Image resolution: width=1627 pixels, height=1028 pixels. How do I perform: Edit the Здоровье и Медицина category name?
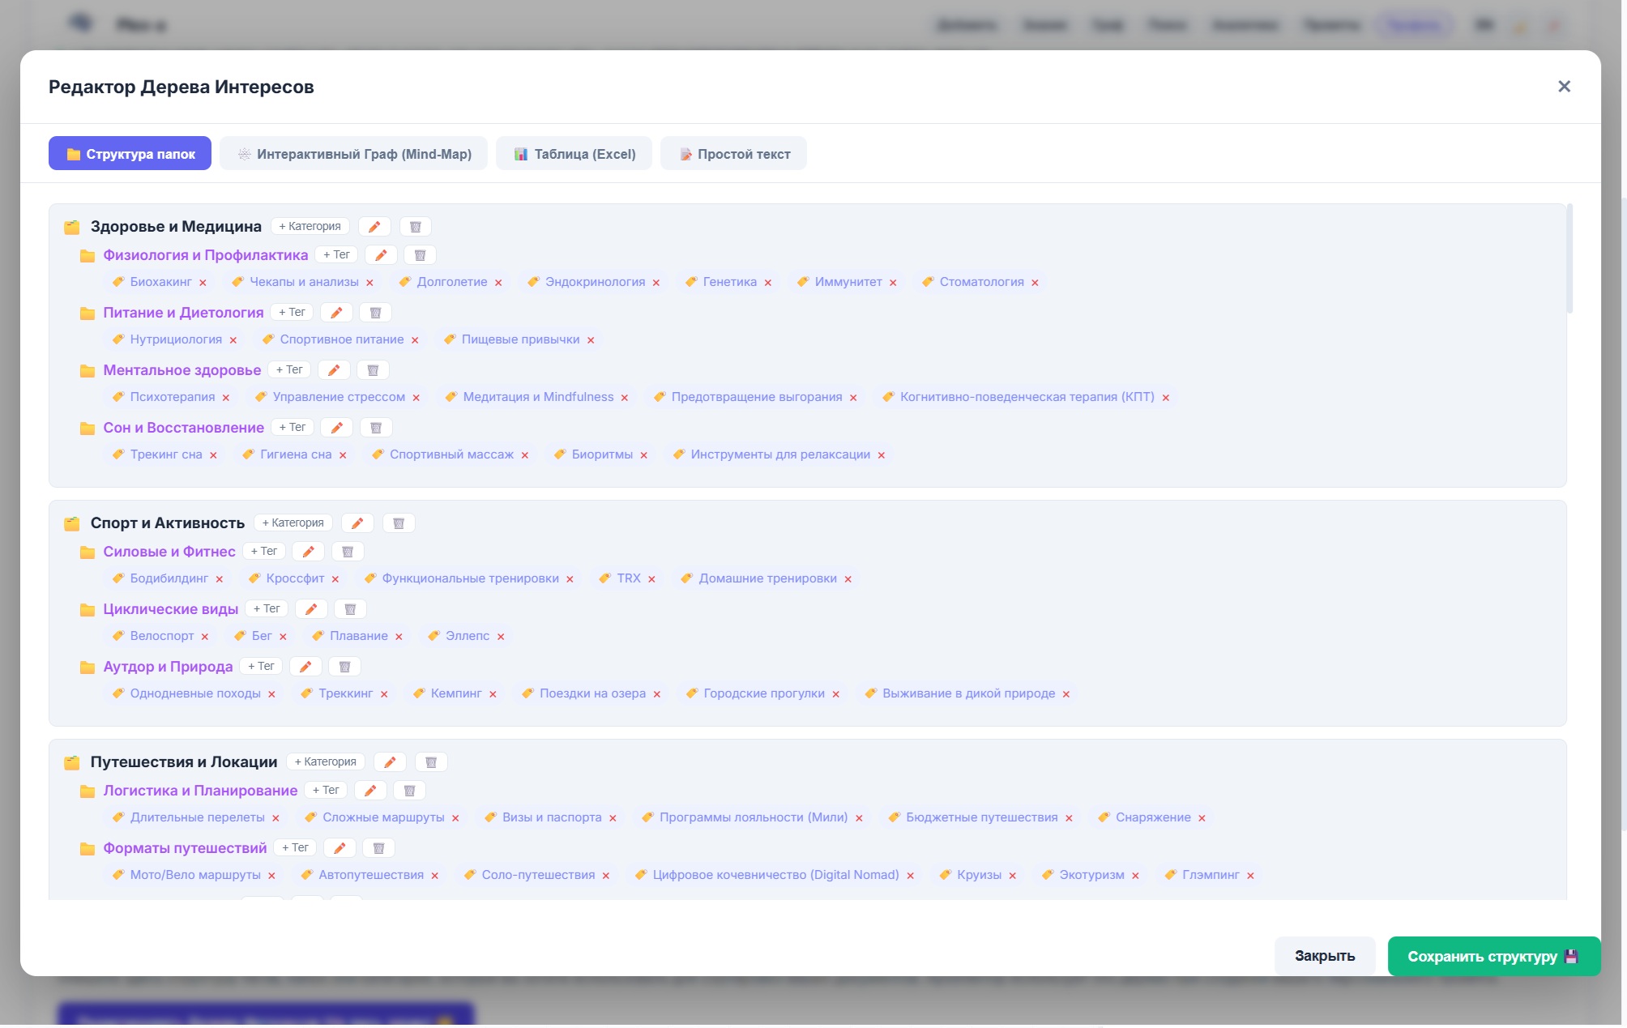[x=374, y=227]
